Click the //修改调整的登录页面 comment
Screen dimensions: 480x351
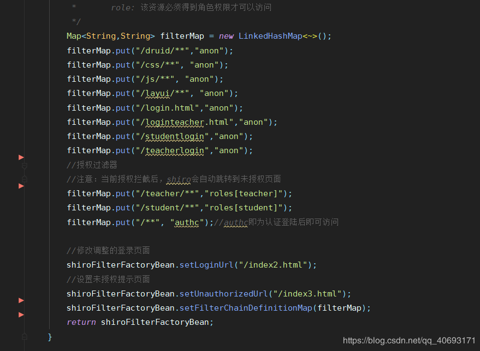tap(108, 251)
